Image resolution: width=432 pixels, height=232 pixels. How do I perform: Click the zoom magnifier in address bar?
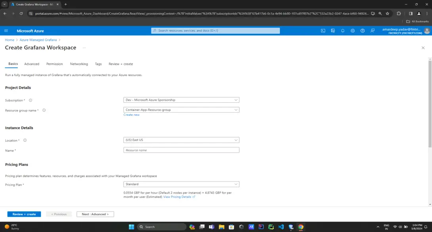pyautogui.click(x=380, y=13)
